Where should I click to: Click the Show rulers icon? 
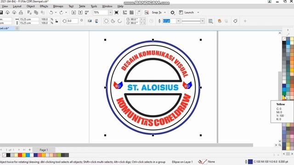(x=125, y=12)
